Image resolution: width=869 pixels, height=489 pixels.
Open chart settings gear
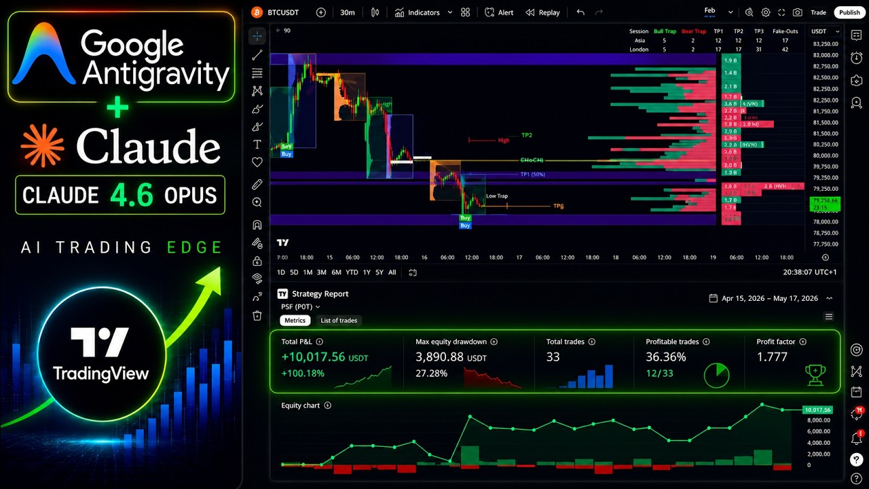coord(766,12)
